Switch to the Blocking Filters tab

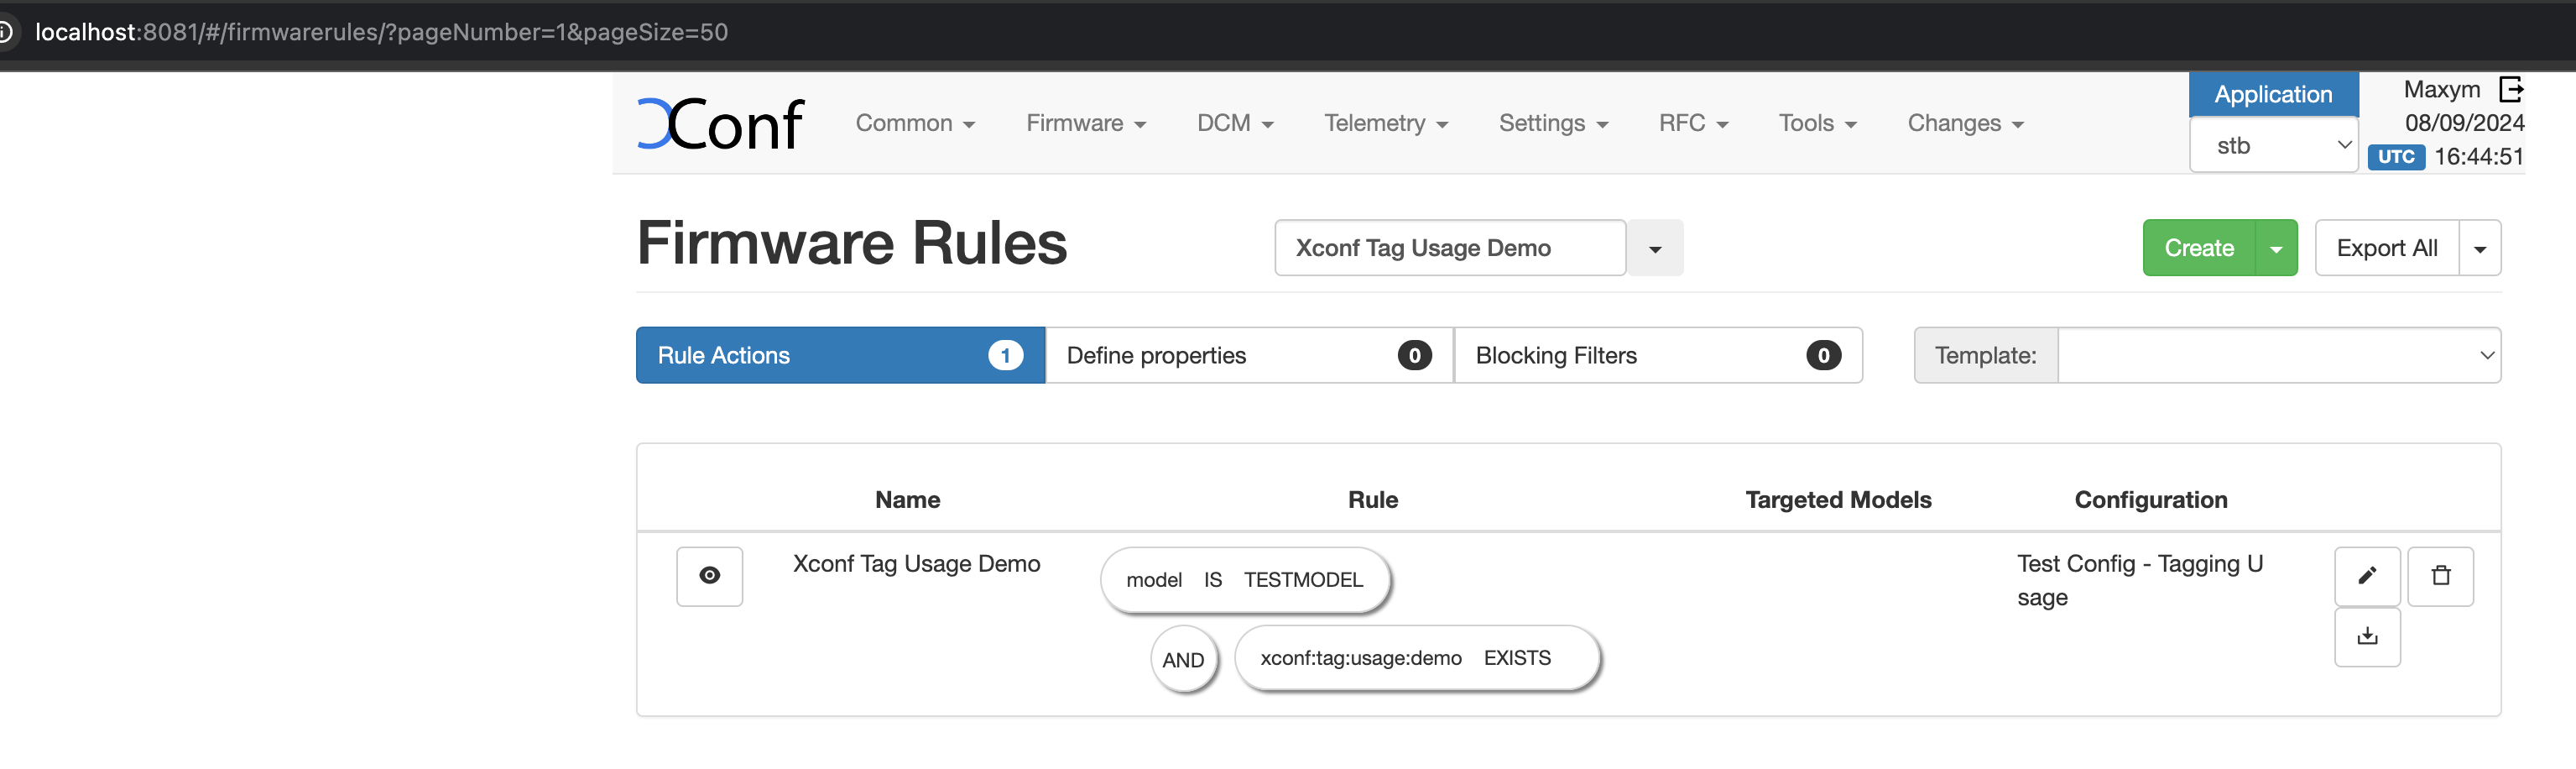[1657, 356]
